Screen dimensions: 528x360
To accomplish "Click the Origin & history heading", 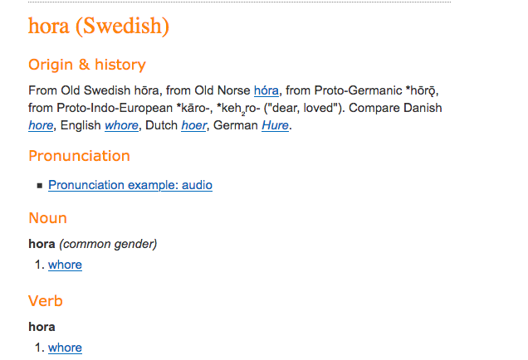I will pos(87,65).
